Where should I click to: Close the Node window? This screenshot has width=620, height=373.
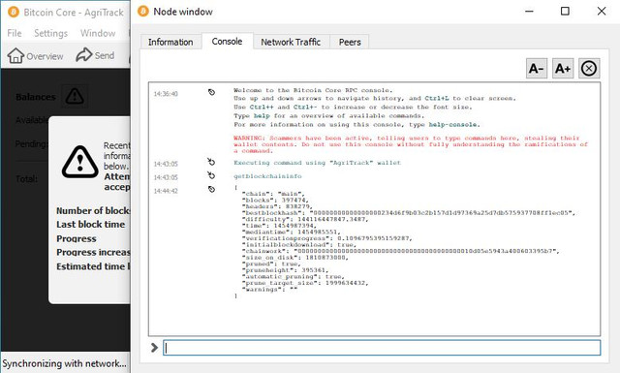[602, 11]
